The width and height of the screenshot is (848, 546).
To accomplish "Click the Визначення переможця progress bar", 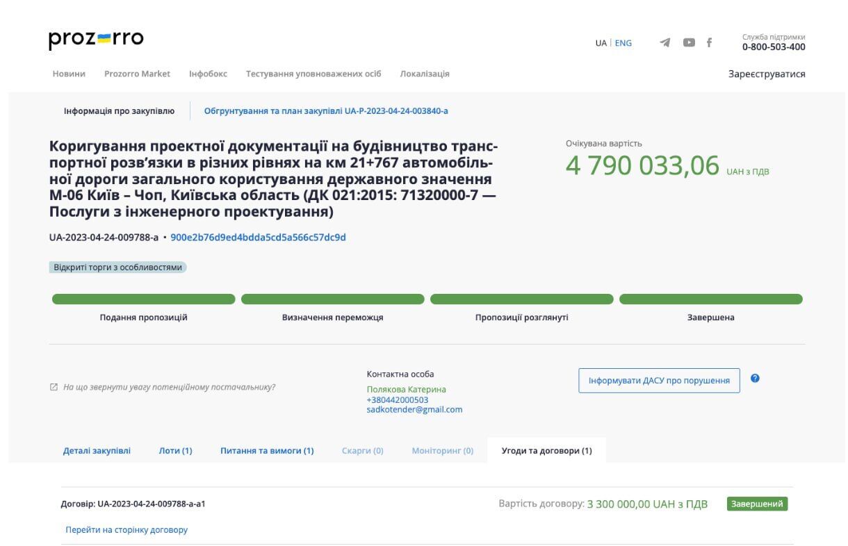I will 333,299.
